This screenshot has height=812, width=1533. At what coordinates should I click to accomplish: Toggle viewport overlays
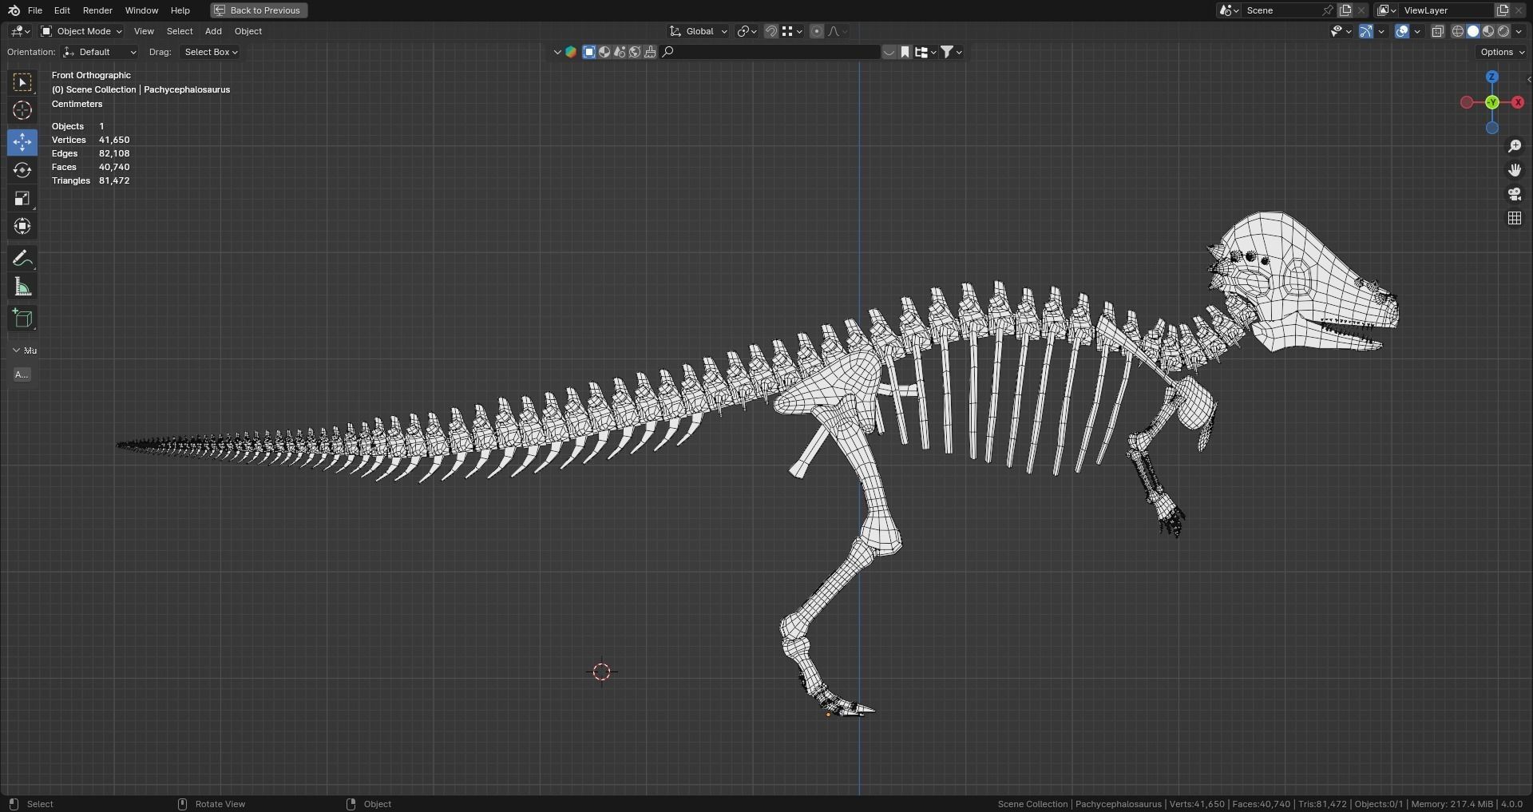tap(1402, 31)
